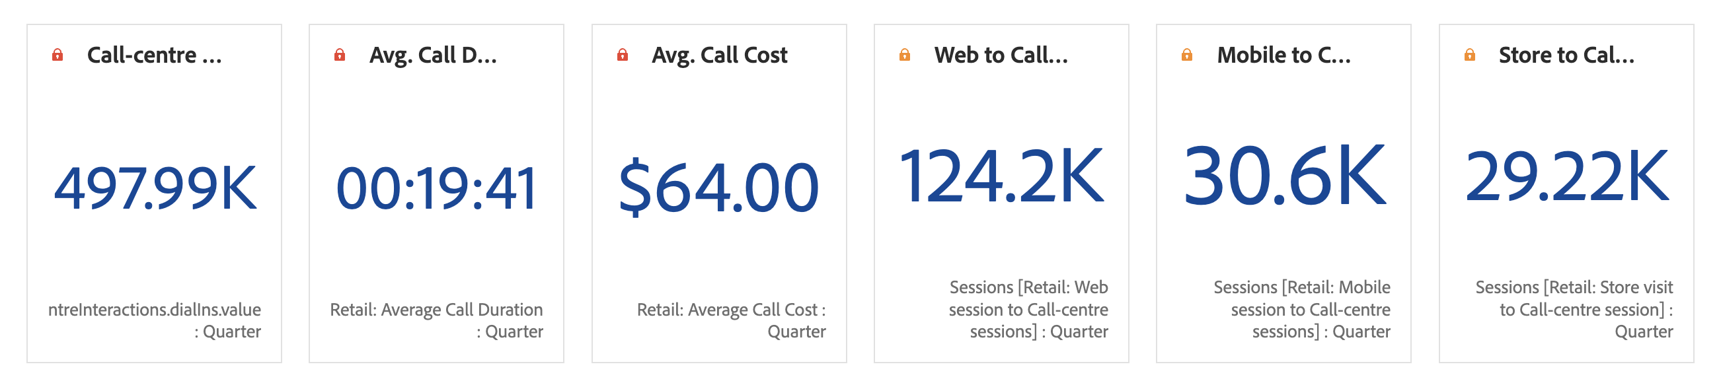
Task: Select the Avg. Call D... card title
Action: coord(433,55)
